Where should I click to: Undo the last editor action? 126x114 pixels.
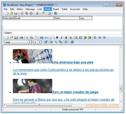(41, 38)
